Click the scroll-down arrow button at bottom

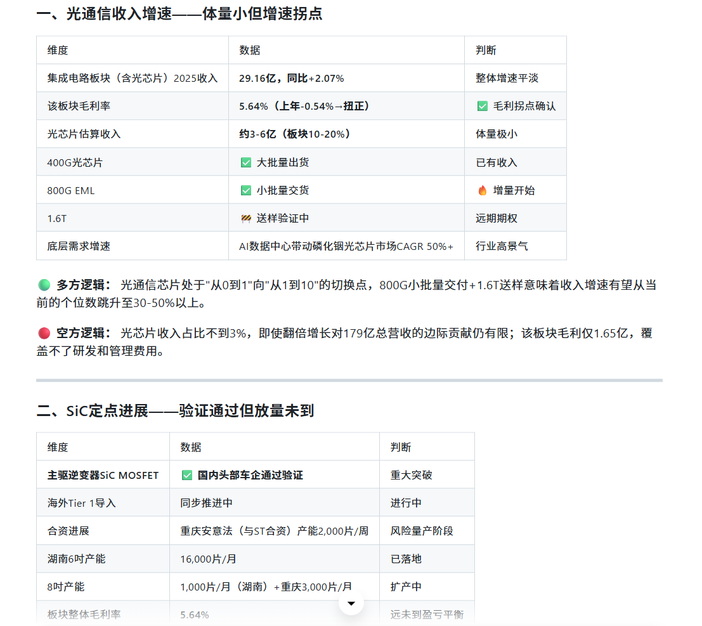click(x=351, y=603)
